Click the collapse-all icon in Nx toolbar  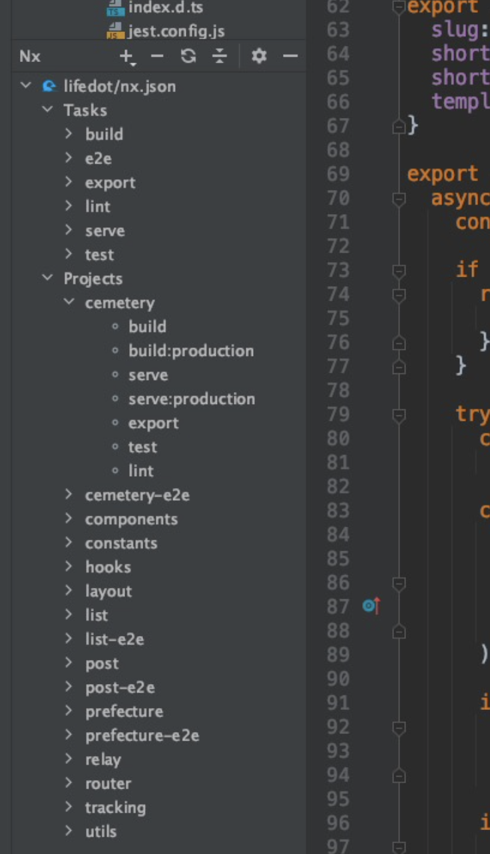(220, 57)
